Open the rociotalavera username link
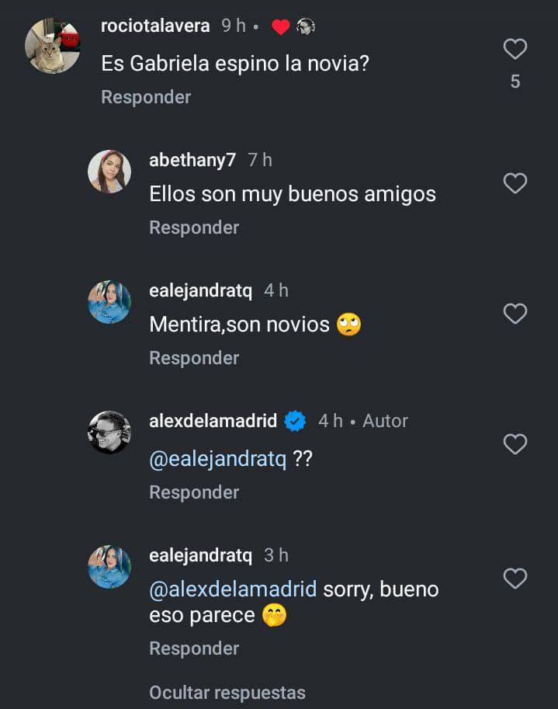558x709 pixels. click(155, 26)
